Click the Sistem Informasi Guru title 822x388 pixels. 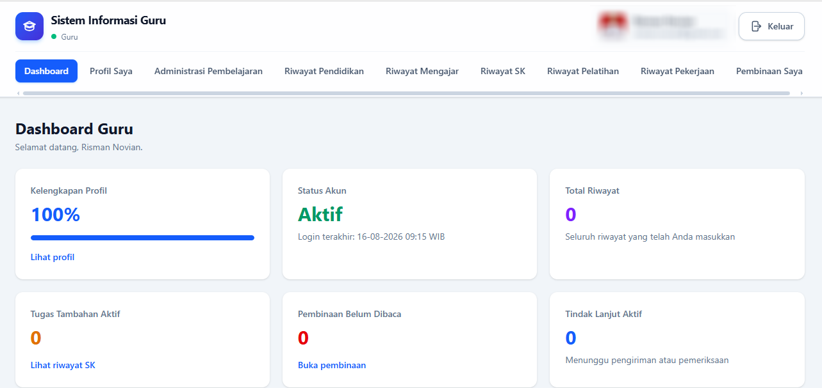point(108,20)
